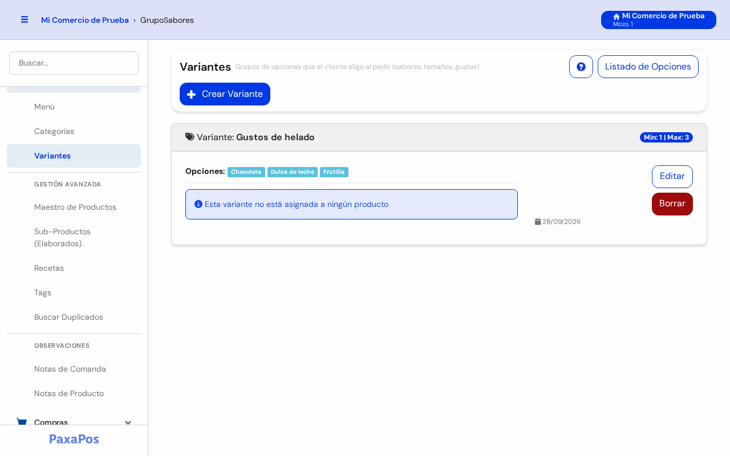Viewport: 730px width, 456px height.
Task: Click the Frutilla option tag
Action: click(334, 172)
